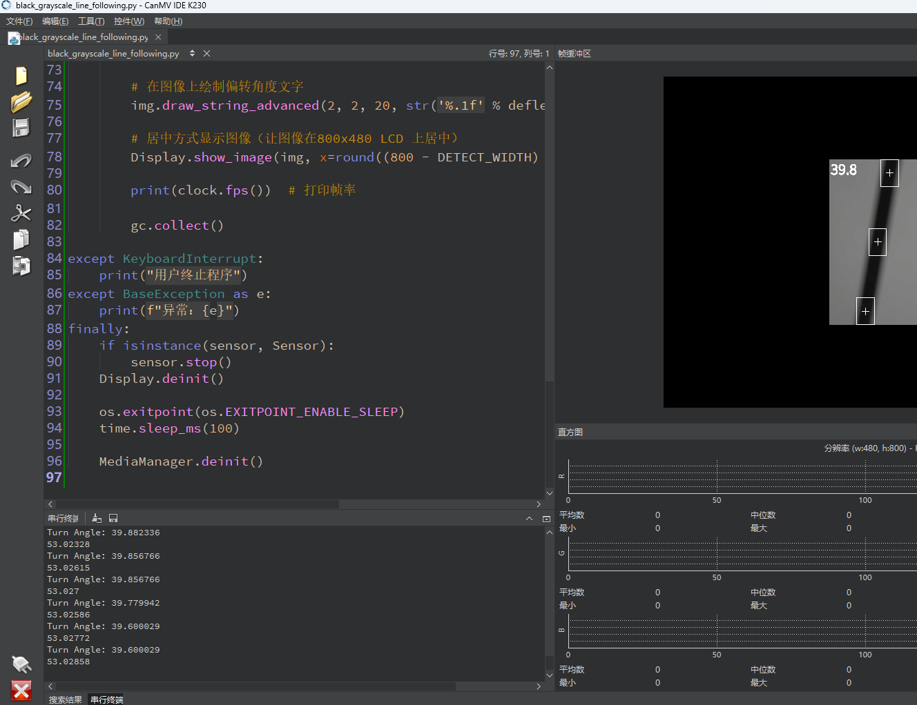Switch to the 搜索结果 tab
The width and height of the screenshot is (917, 705).
65,699
